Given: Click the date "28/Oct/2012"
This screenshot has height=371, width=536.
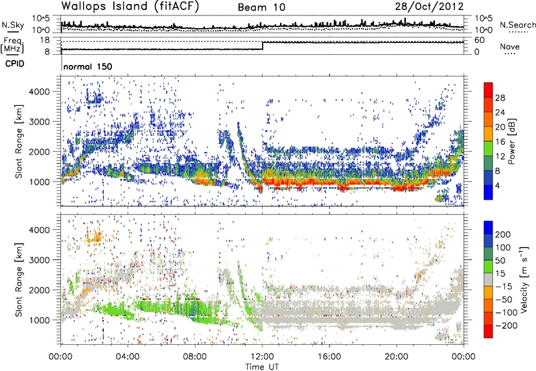Looking at the screenshot, I should click(x=429, y=7).
